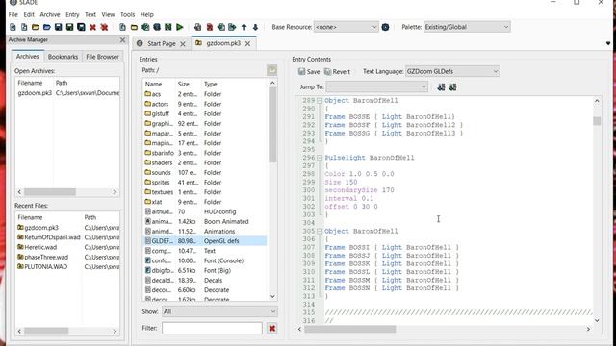Viewport: 616px width, 346px height.
Task: Click the green floppy Save As icon
Action: [x=69, y=27]
